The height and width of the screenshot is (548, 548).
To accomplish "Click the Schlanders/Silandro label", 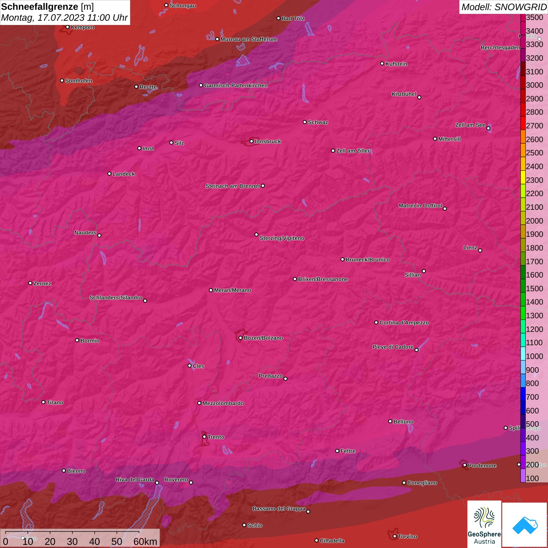I will click(x=116, y=297).
